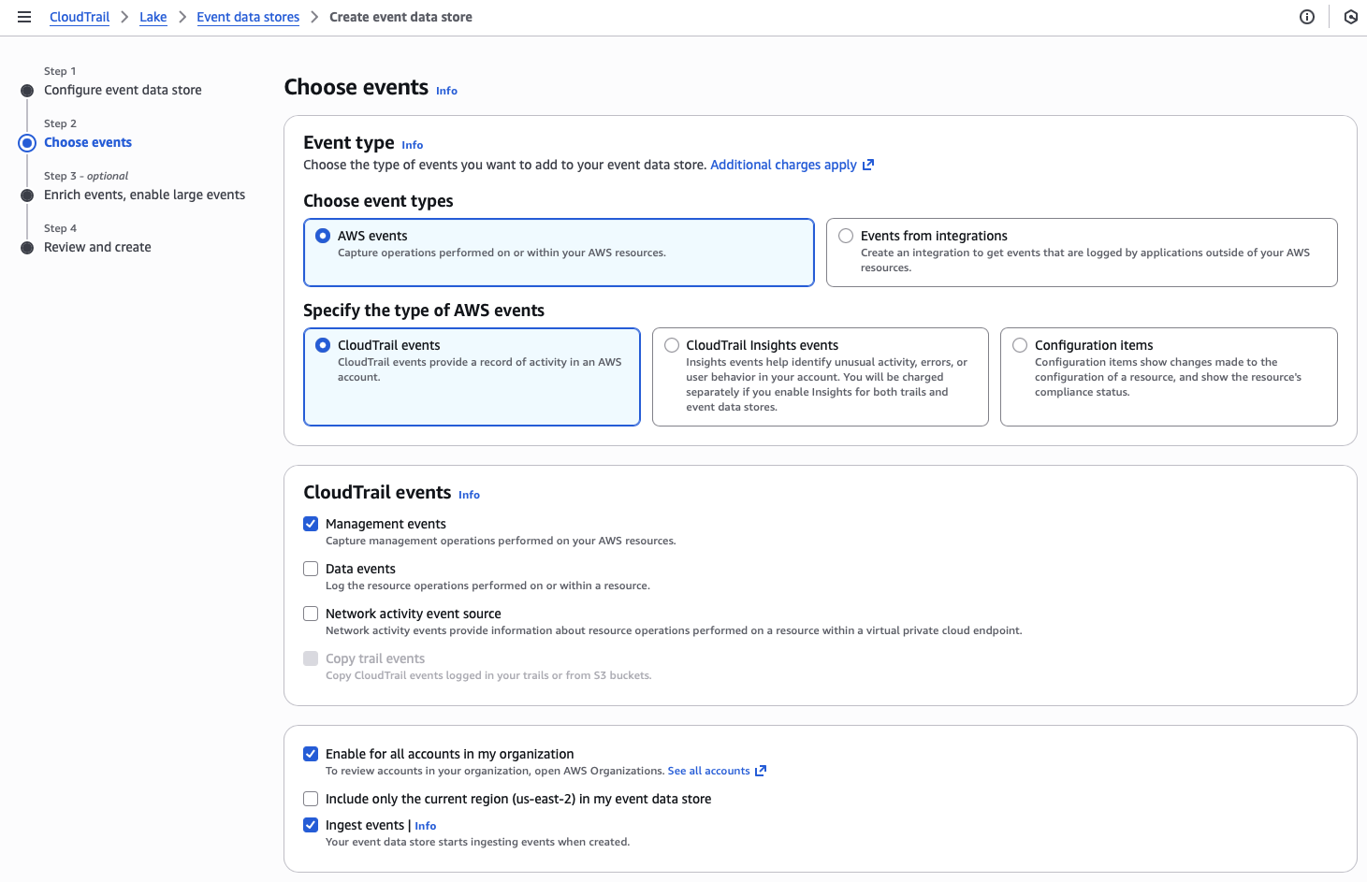
Task: Jump to Review and create step
Action: click(97, 247)
